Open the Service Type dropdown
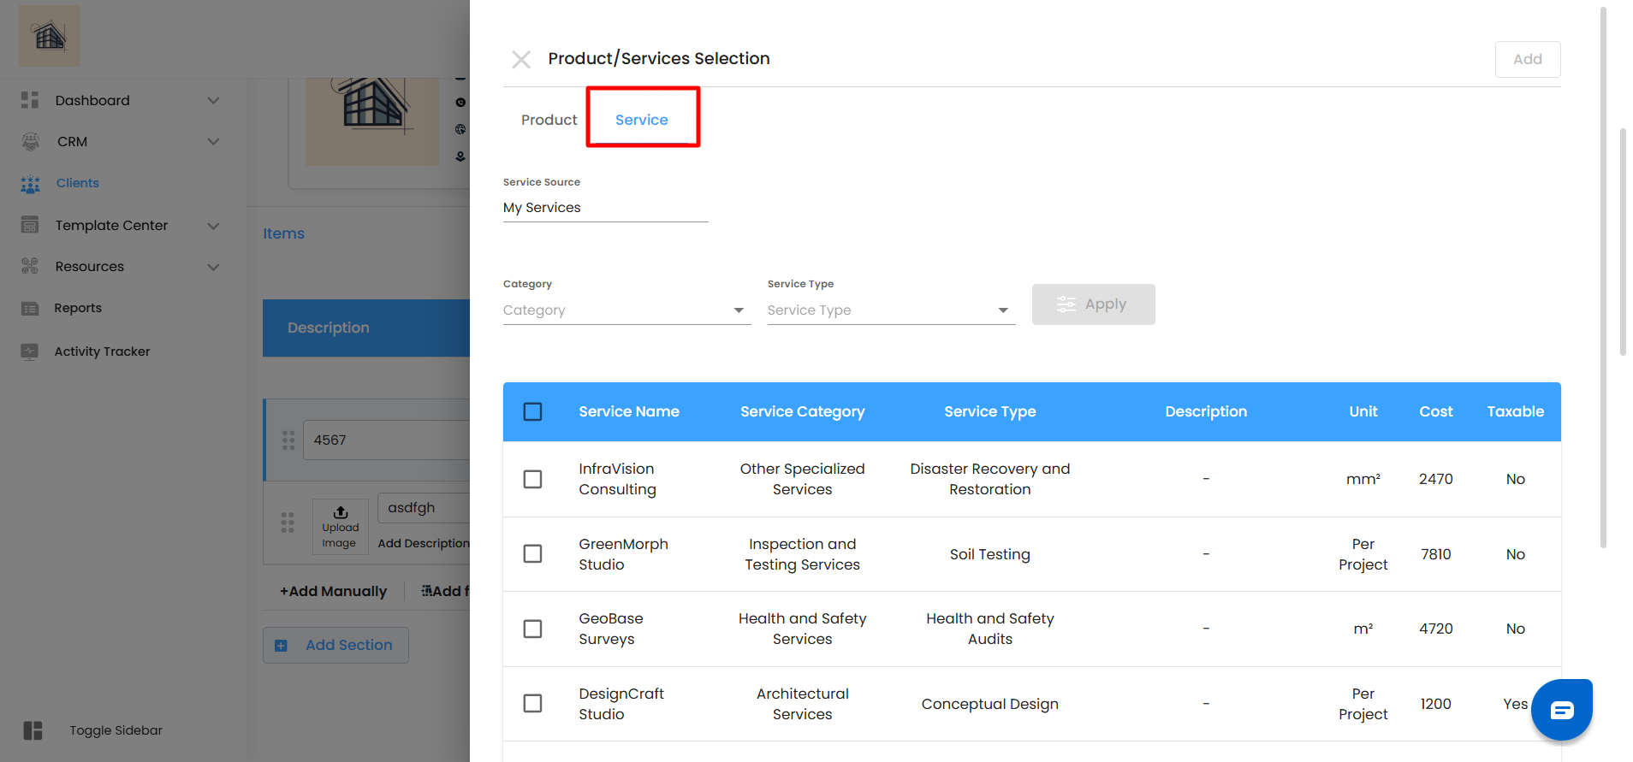This screenshot has width=1633, height=762. click(x=890, y=310)
